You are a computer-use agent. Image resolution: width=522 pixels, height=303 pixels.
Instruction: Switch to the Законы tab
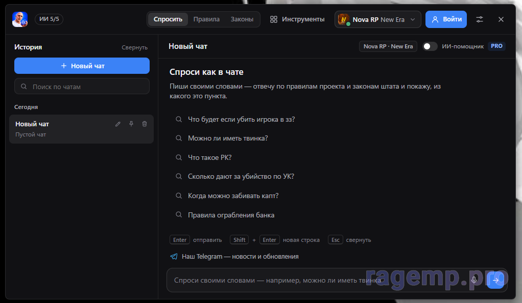click(x=242, y=19)
